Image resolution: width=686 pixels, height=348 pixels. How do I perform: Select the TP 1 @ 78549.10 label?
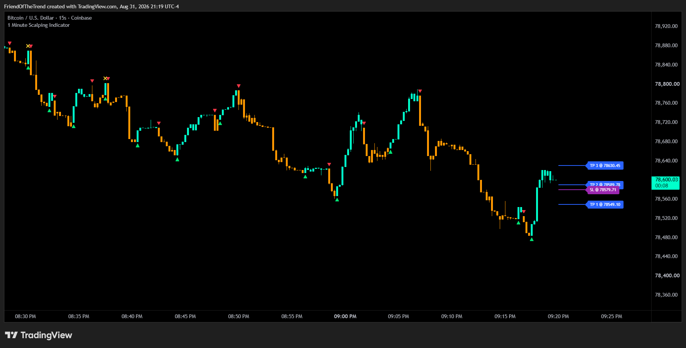coord(605,204)
